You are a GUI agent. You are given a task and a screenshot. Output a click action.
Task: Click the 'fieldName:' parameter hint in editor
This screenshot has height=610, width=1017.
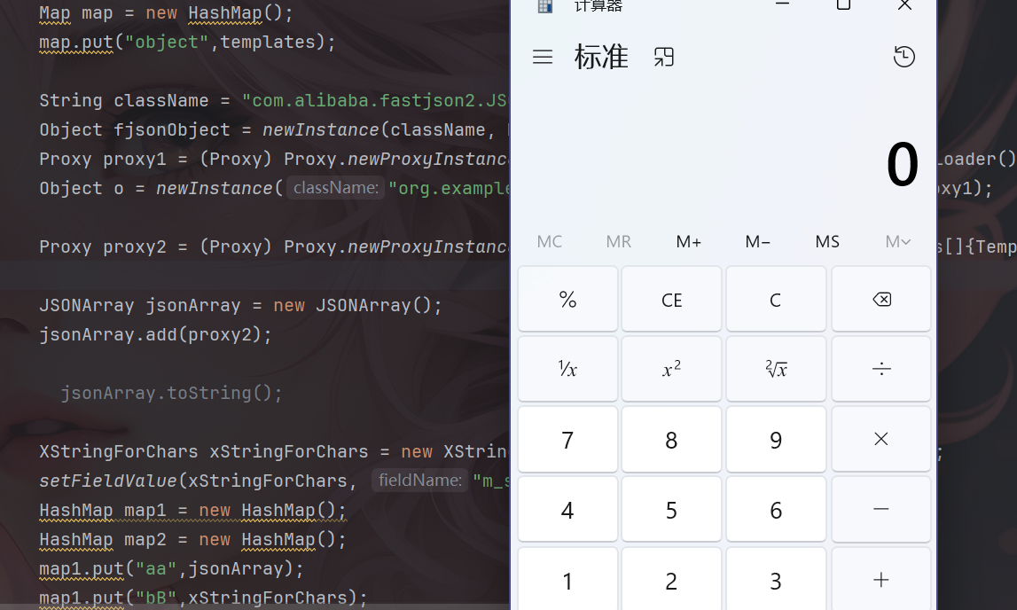point(419,481)
